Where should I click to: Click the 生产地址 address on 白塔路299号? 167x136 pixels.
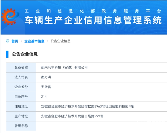tap(72, 116)
